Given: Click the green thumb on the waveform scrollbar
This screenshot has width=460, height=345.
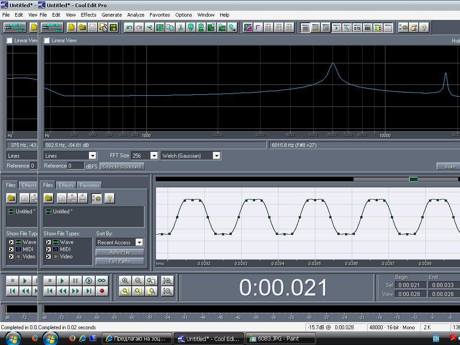Looking at the screenshot, I should point(413,179).
